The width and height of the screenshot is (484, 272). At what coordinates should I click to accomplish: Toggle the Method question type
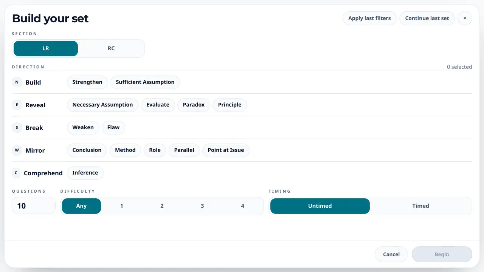[125, 150]
